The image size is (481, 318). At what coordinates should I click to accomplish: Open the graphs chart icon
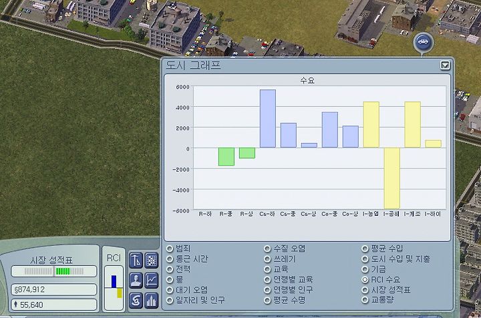coord(152,281)
